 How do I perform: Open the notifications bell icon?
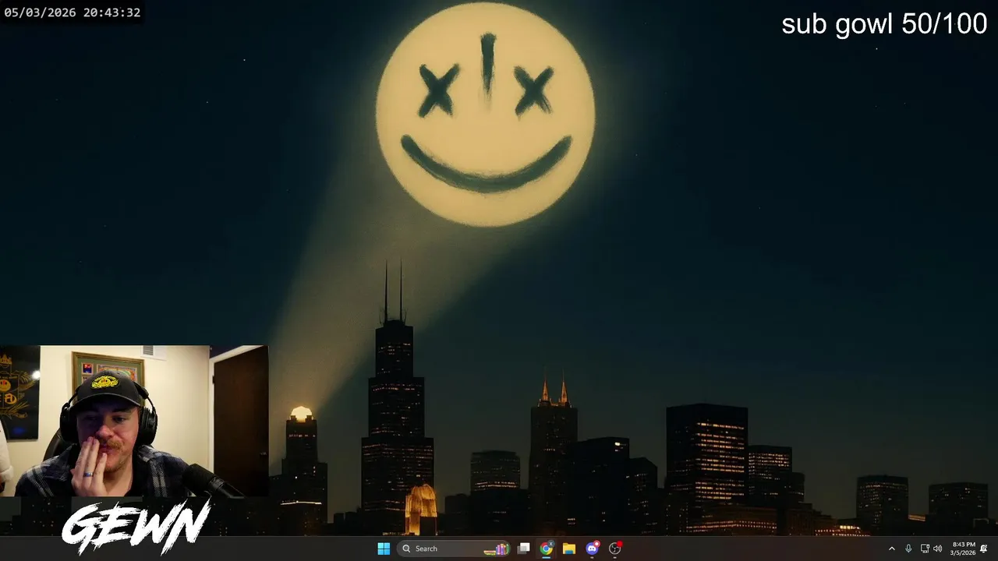(984, 549)
